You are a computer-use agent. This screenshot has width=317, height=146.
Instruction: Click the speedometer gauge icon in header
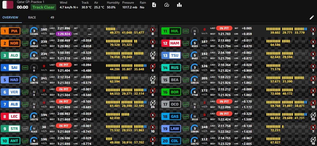point(166,5)
